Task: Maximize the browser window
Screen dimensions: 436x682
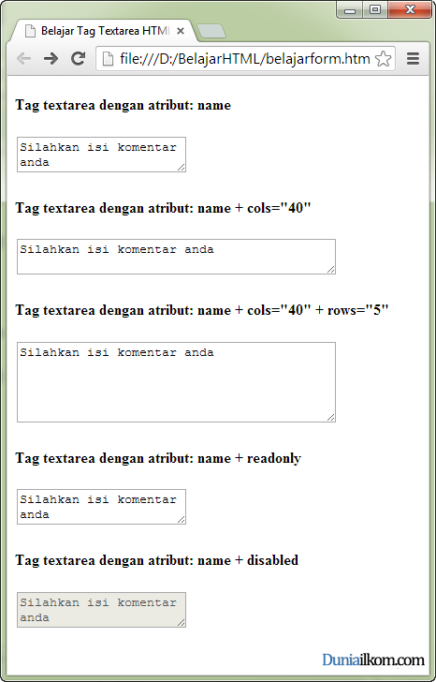Action: coord(375,10)
